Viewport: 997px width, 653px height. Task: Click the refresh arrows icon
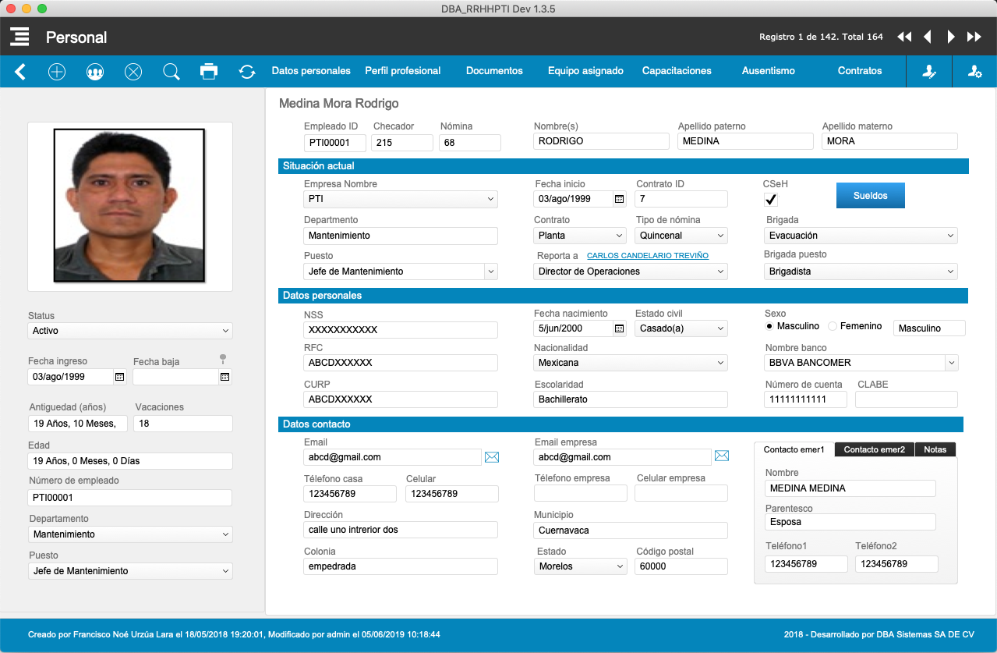point(247,72)
